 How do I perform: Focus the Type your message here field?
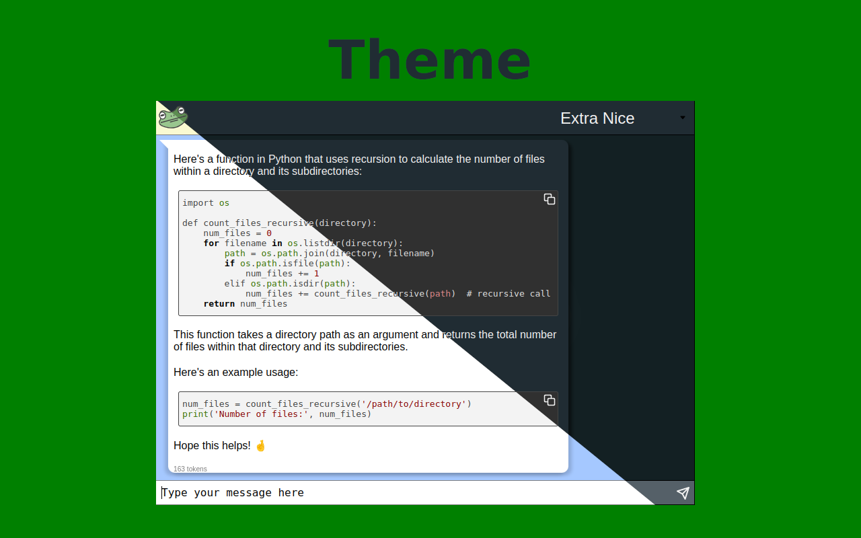[414, 493]
